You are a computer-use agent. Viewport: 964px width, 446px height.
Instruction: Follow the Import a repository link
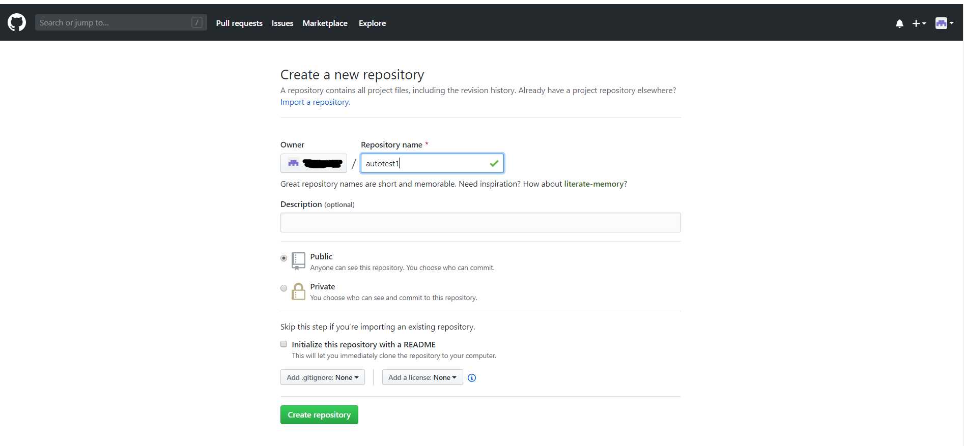pos(315,102)
